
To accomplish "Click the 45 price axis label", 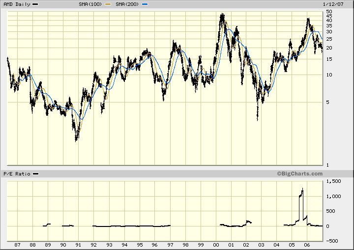I will (x=329, y=16).
